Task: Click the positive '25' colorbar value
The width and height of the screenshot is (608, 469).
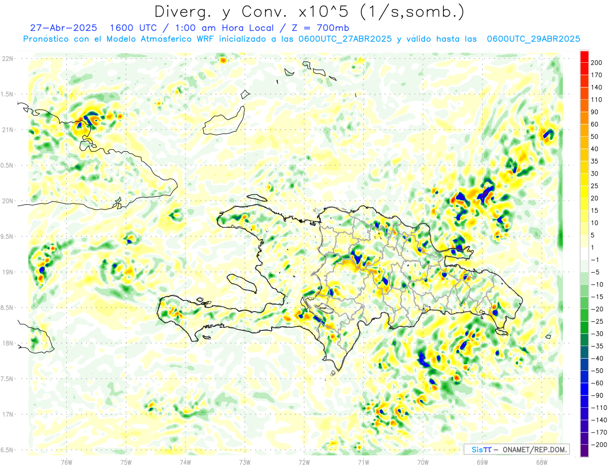Action: (x=595, y=186)
